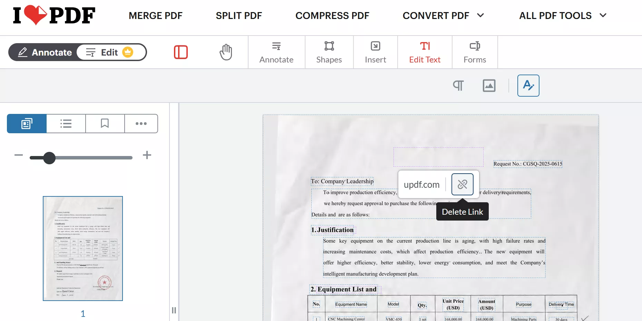Click the 'VMC-850' table cell
642x321 pixels.
[394, 319]
